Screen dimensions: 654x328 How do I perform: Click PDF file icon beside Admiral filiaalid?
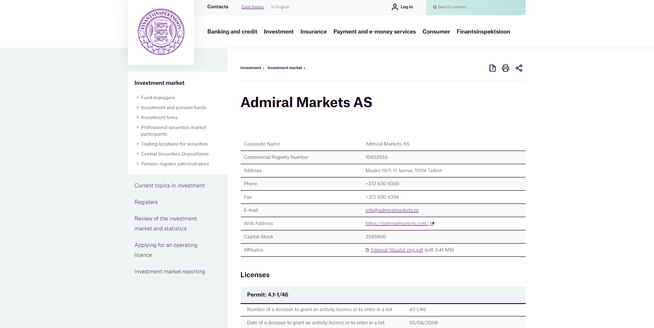click(x=367, y=250)
